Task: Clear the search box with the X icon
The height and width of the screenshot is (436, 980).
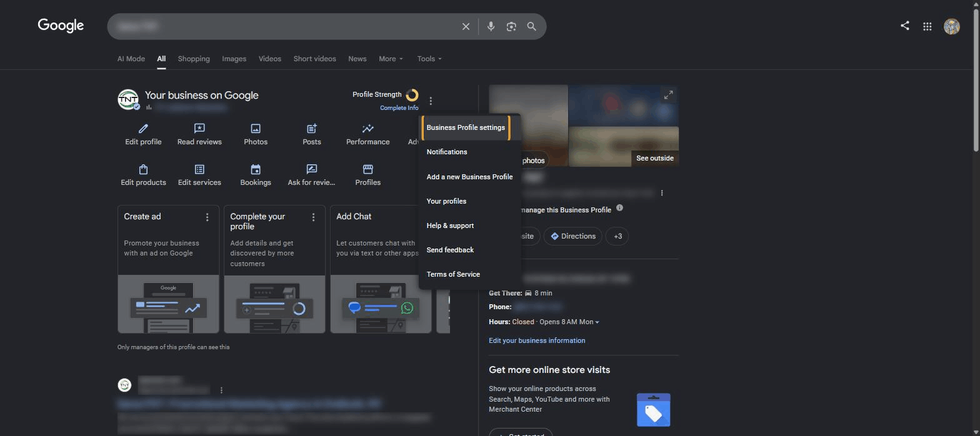Action: 466,26
